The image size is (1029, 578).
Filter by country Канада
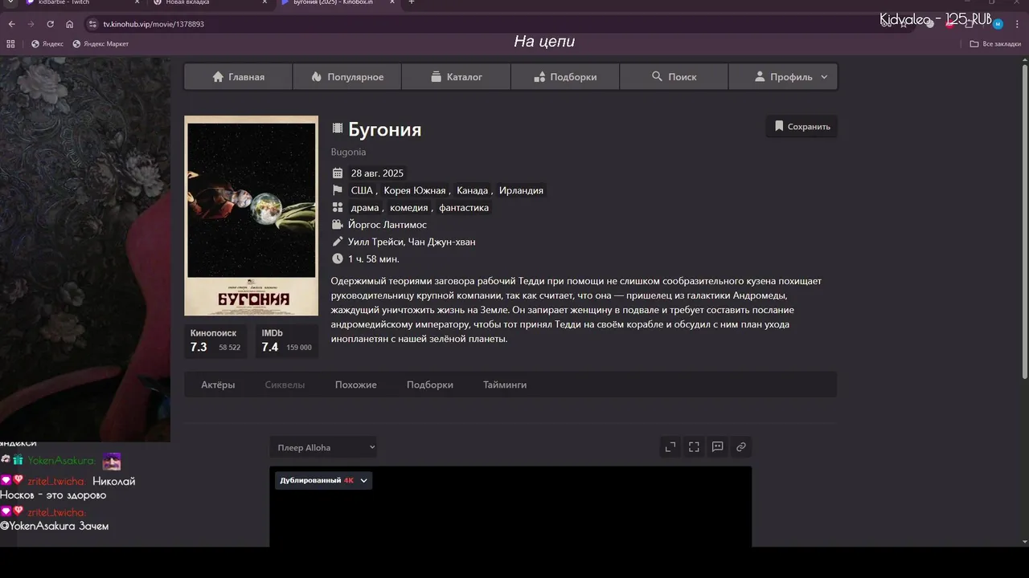point(472,190)
